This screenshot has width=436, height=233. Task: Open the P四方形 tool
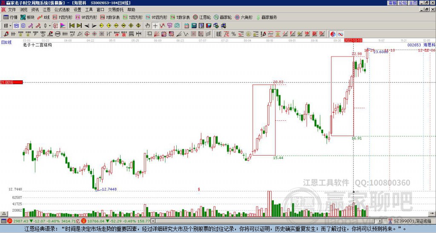click(x=63, y=17)
